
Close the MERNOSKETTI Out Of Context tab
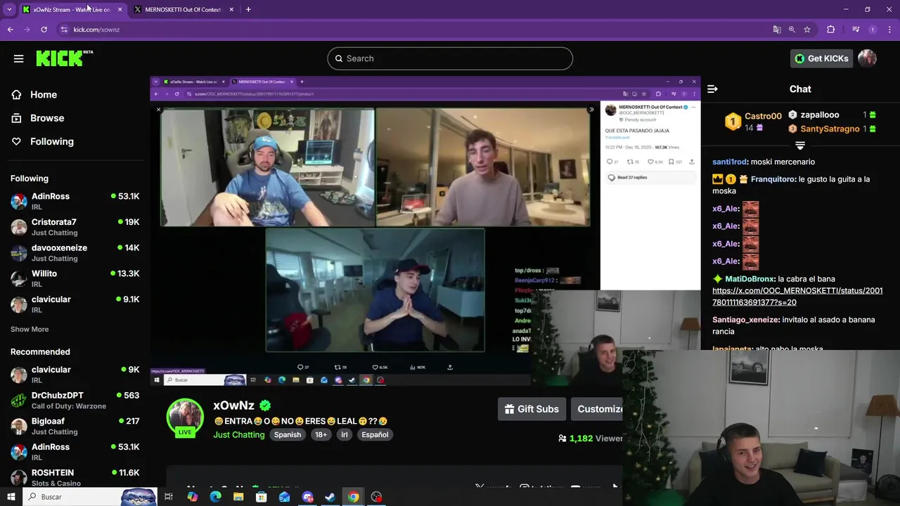[231, 9]
